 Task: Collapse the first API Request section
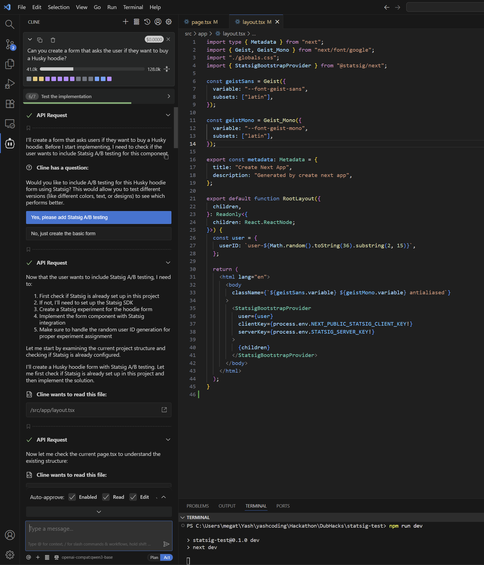pos(168,115)
